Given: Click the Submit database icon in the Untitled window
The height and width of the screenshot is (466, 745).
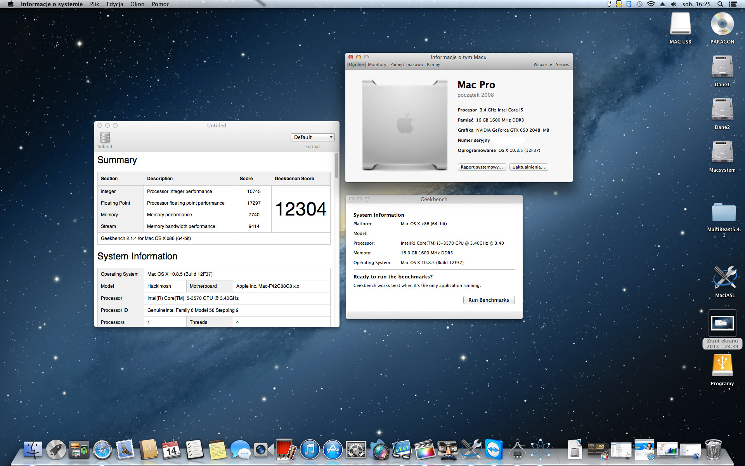Looking at the screenshot, I should point(105,137).
